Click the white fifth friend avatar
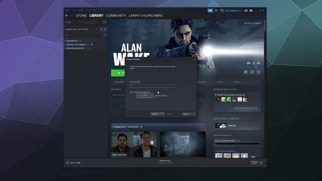The height and width of the screenshot is (181, 322). point(240,100)
